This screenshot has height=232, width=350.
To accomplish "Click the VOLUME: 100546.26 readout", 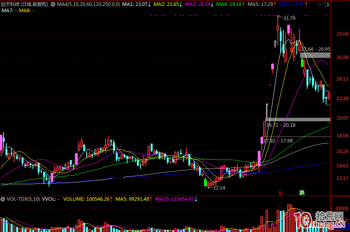I will [87, 199].
